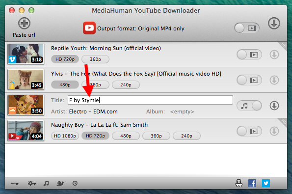Select 360p for Reptile Youth video
292x194 pixels.
point(95,59)
